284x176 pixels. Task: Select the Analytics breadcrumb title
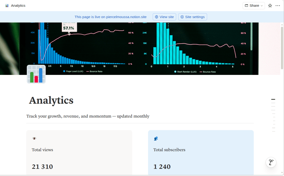tap(18, 6)
